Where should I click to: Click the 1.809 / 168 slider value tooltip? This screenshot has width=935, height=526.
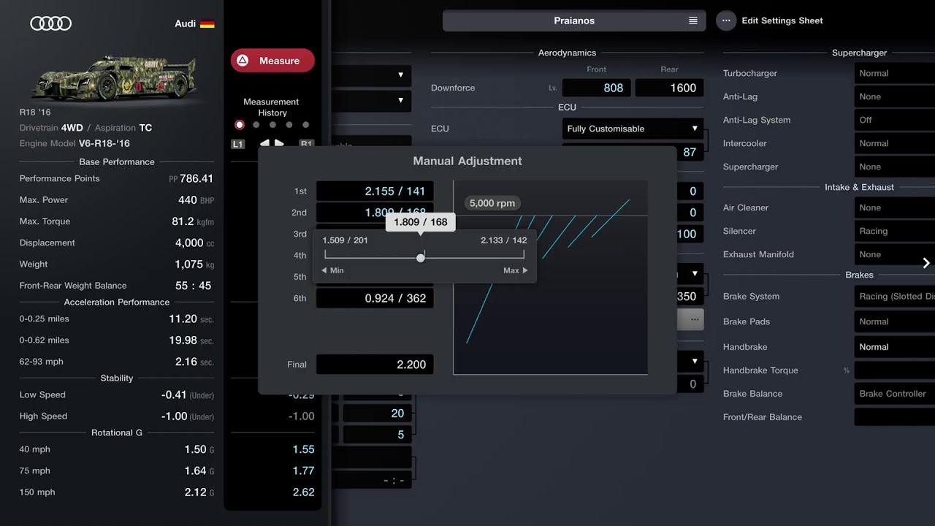click(x=420, y=222)
